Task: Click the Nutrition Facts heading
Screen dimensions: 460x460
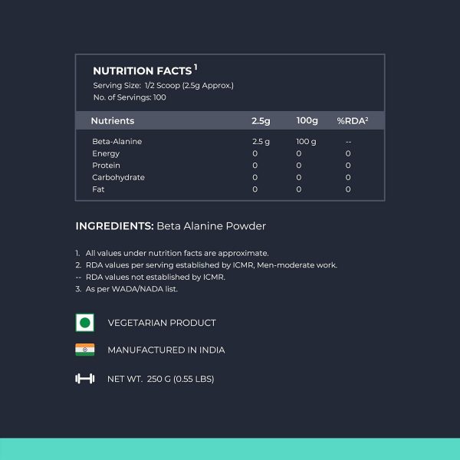Action: click(x=142, y=71)
